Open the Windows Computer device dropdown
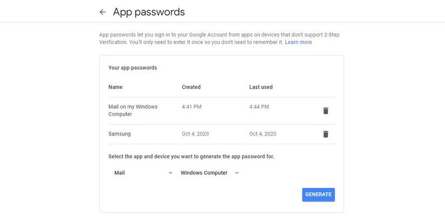The width and height of the screenshot is (445, 223). [209, 173]
